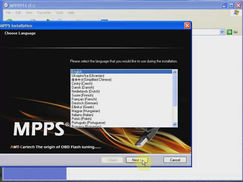Open Help menu in Explorer window

[71, 13]
